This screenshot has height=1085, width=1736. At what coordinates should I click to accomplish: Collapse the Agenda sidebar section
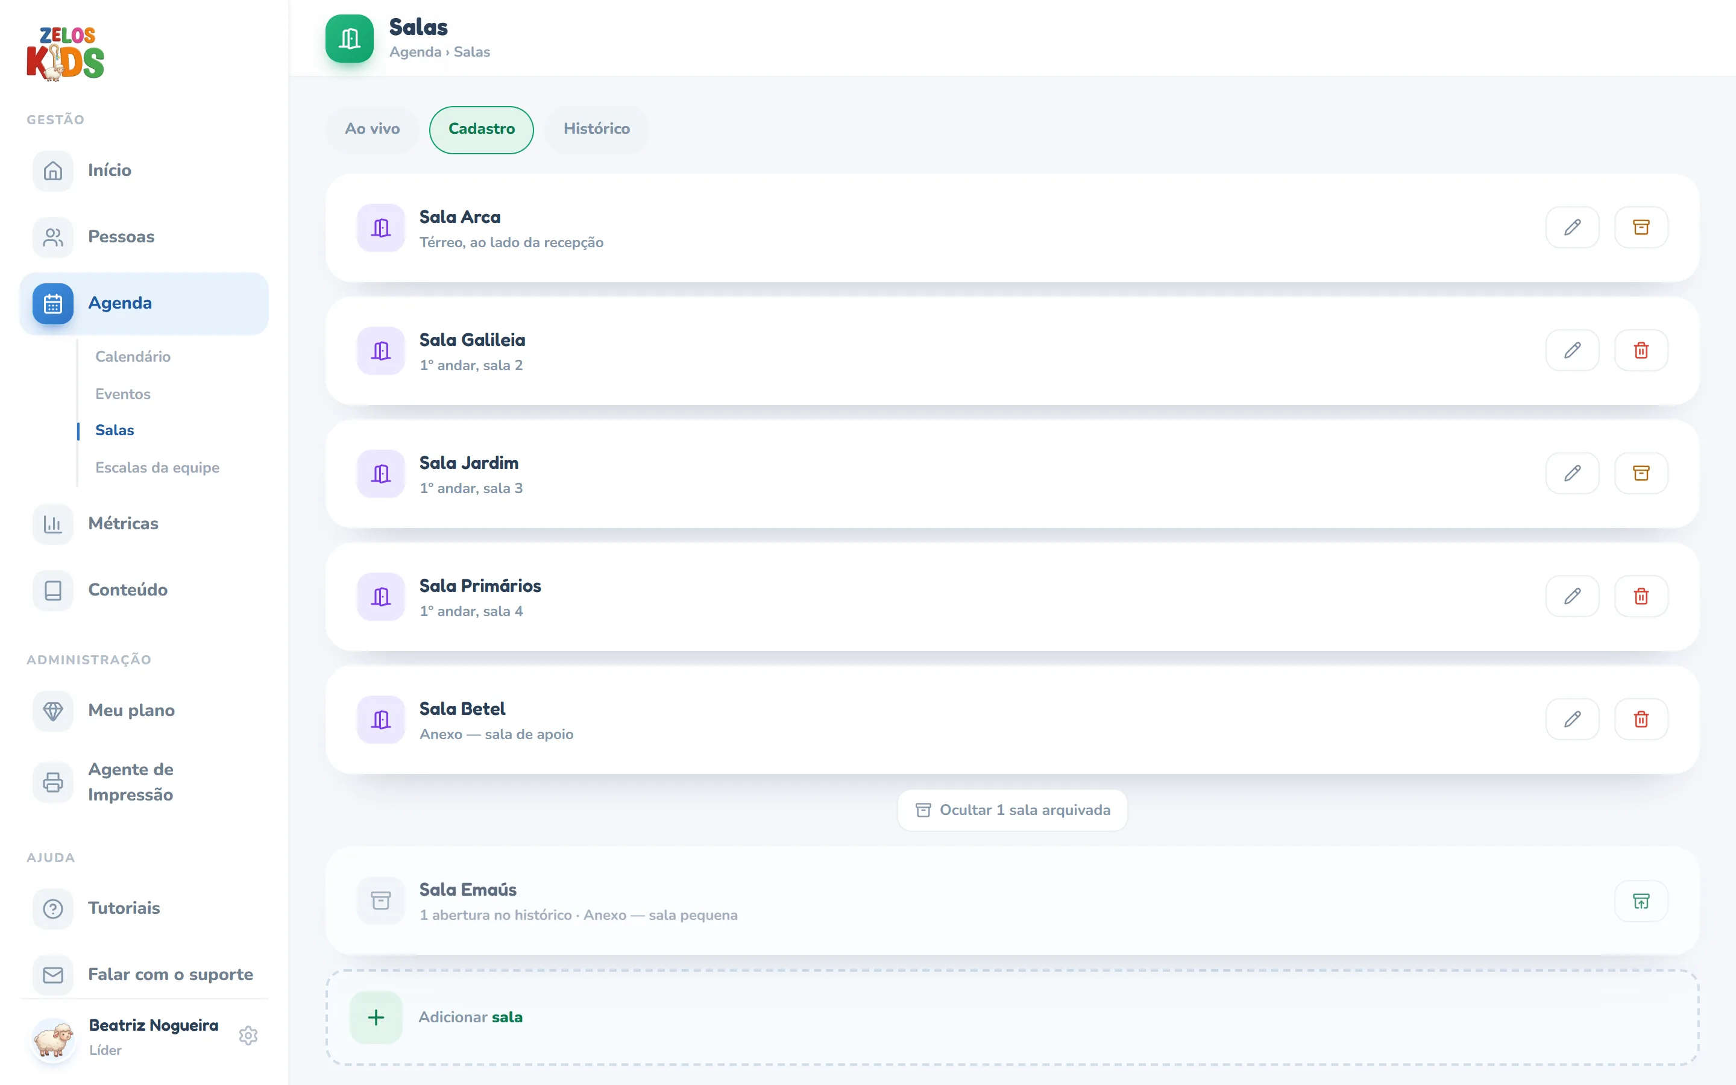point(144,304)
